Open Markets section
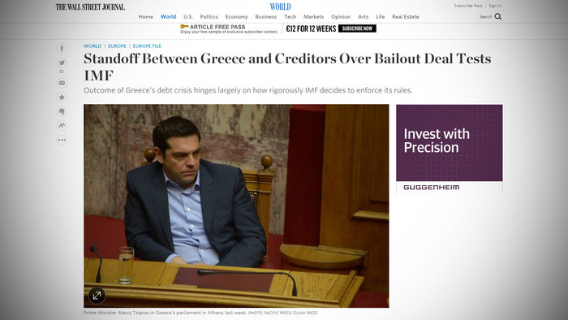This screenshot has height=320, width=568. coord(313,17)
